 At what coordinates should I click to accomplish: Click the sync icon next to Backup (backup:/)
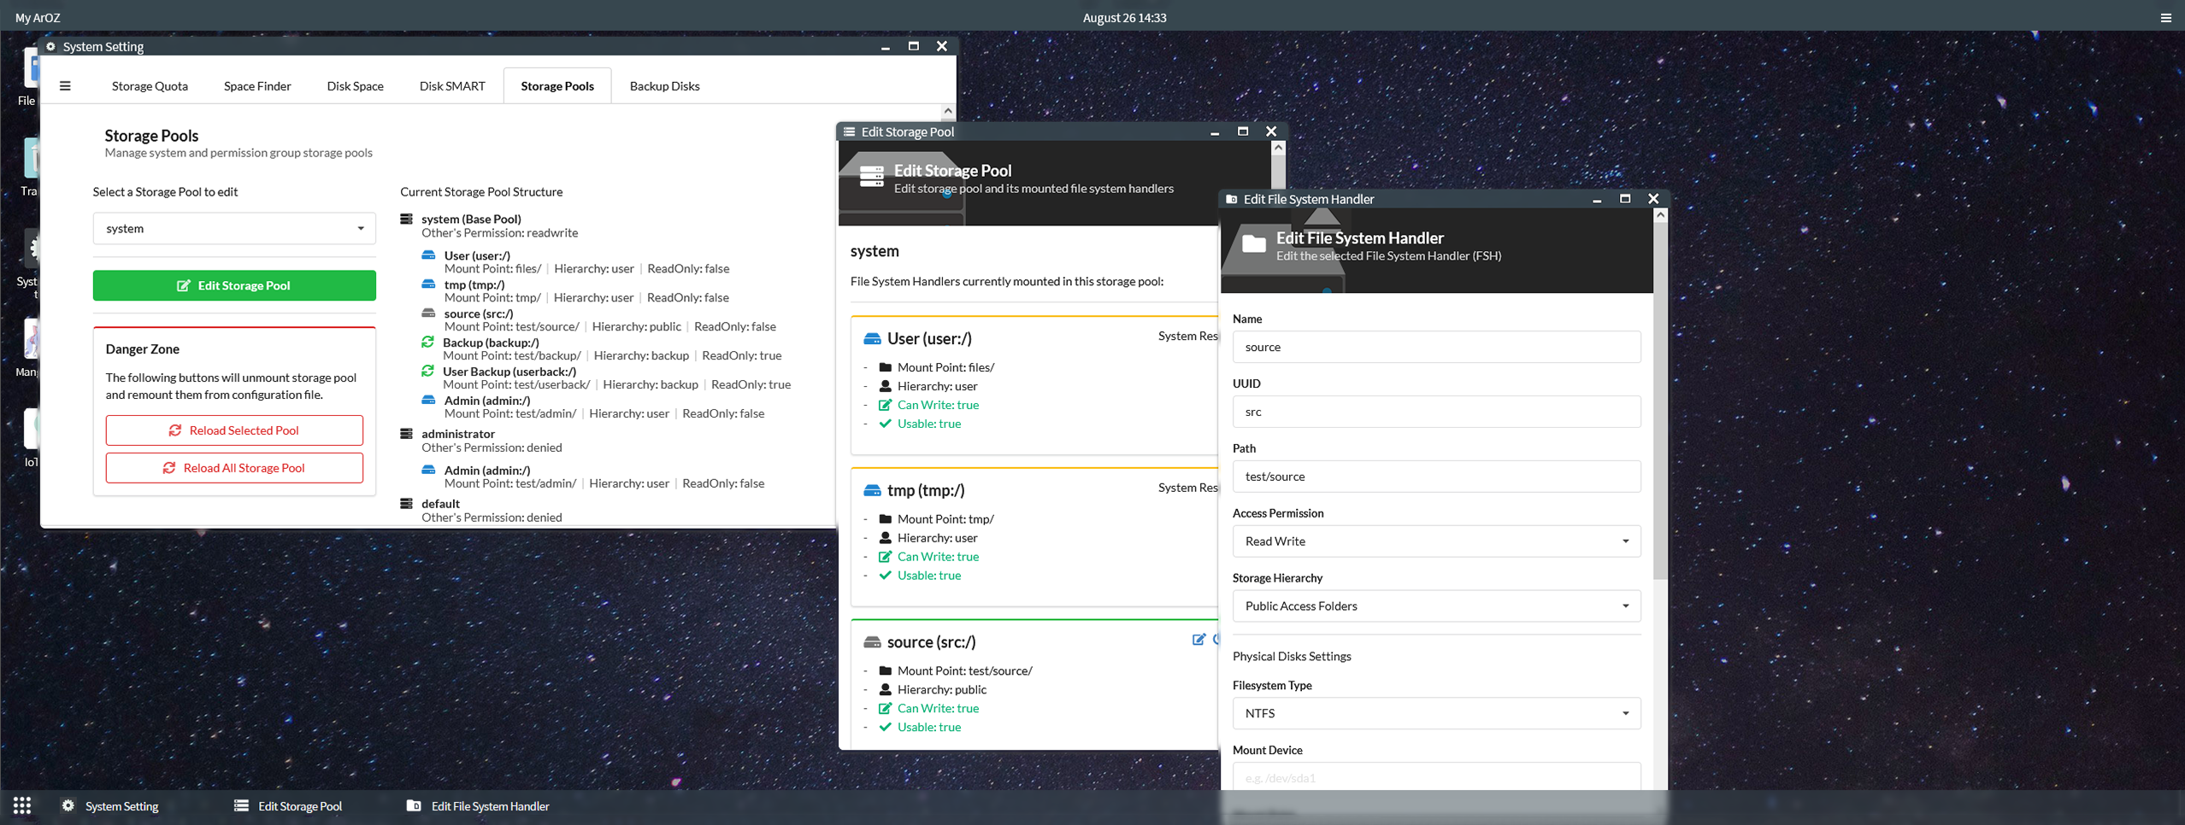coord(427,342)
